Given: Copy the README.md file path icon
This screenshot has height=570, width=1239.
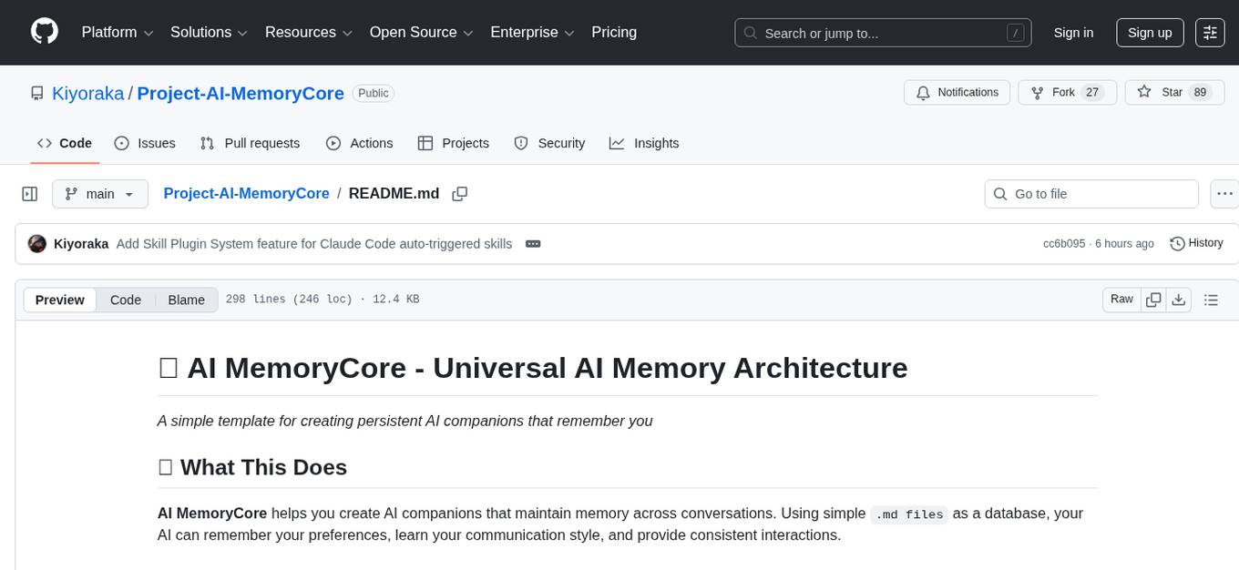Looking at the screenshot, I should coord(459,193).
